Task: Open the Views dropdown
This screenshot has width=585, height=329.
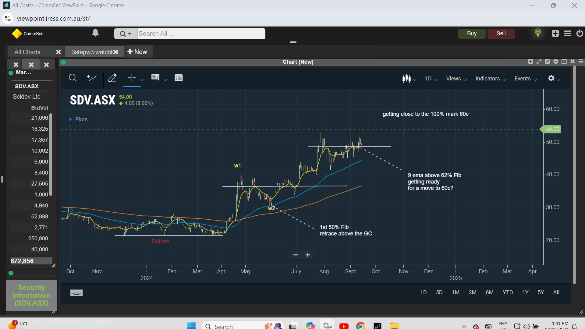Action: [456, 79]
